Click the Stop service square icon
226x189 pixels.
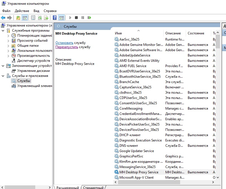(76, 18)
